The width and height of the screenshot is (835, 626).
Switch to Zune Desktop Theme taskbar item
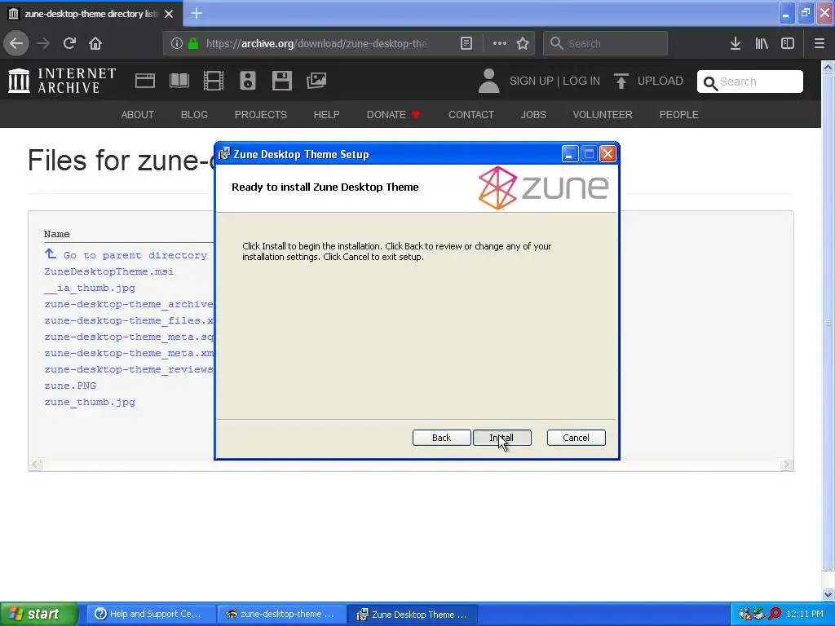tap(412, 615)
